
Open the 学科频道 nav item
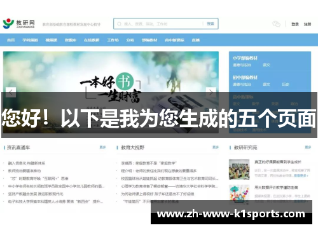click(x=30, y=40)
